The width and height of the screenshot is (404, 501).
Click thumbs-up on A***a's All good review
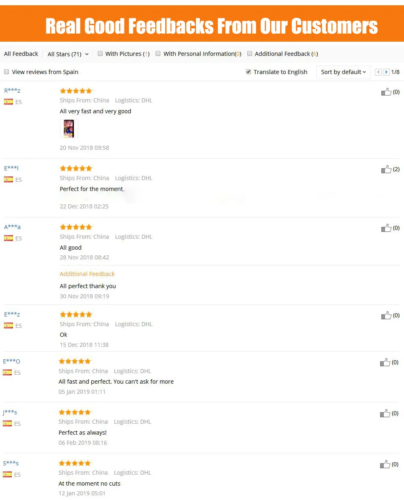[x=386, y=228]
